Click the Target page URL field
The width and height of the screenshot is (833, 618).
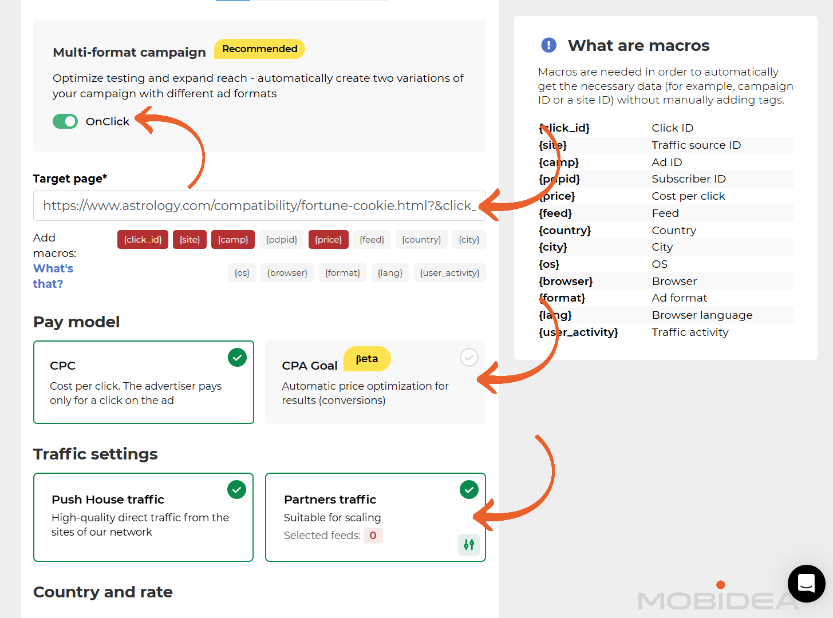(x=259, y=206)
